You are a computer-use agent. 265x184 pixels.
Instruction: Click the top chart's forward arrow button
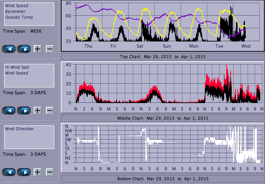click(x=24, y=49)
